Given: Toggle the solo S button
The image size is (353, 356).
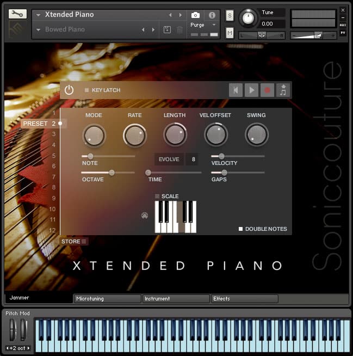Looking at the screenshot, I should (x=230, y=15).
